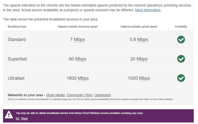Click Mbps abbreviation in Superfast upload speed
Image resolution: width=198 pixels, height=124 pixels.
[142, 59]
